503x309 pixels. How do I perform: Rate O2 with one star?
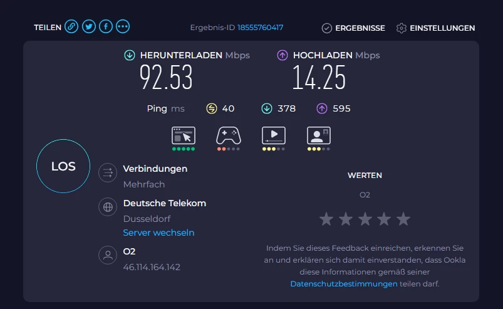tap(326, 219)
